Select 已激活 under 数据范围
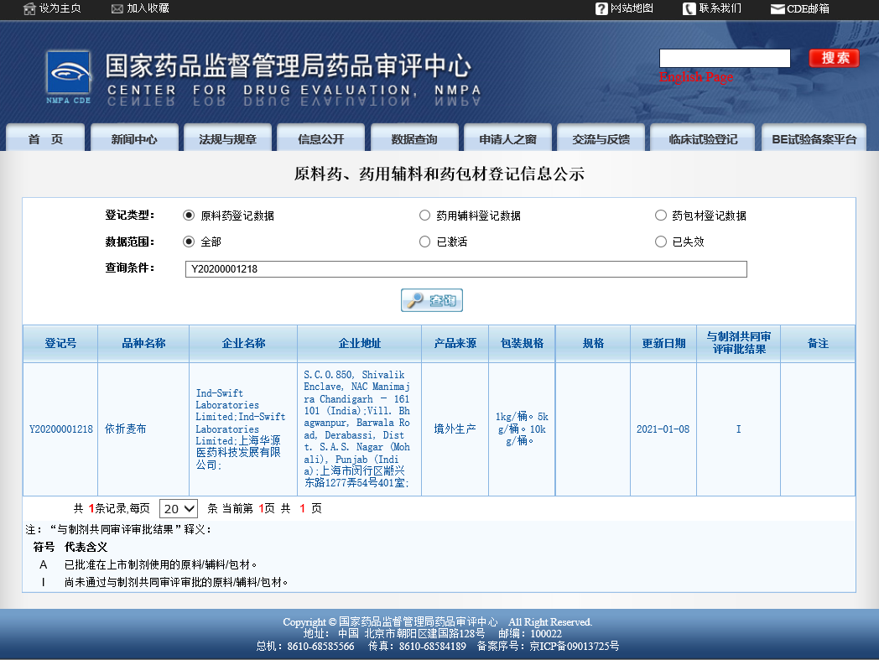Viewport: 879px width, 660px height. (x=425, y=242)
